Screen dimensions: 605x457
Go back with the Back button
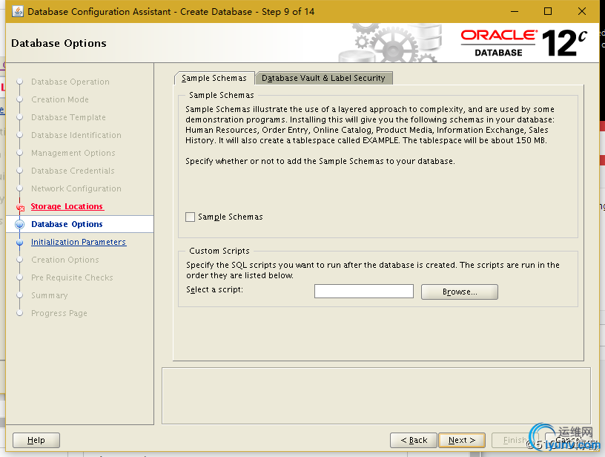(x=413, y=440)
